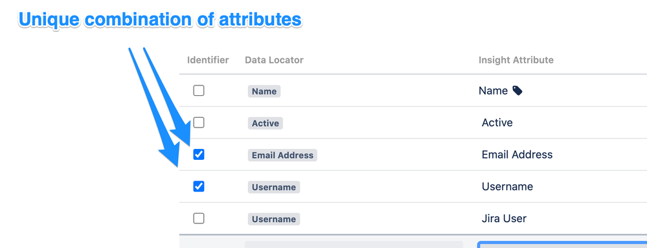The image size is (647, 248).
Task: Focus the blue-outlined insight attribute field
Action: tap(562, 245)
